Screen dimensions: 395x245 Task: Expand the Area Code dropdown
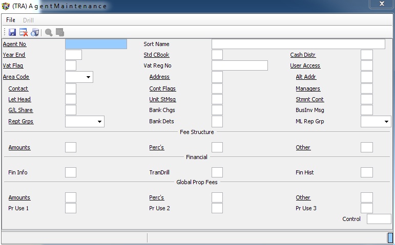pos(89,77)
